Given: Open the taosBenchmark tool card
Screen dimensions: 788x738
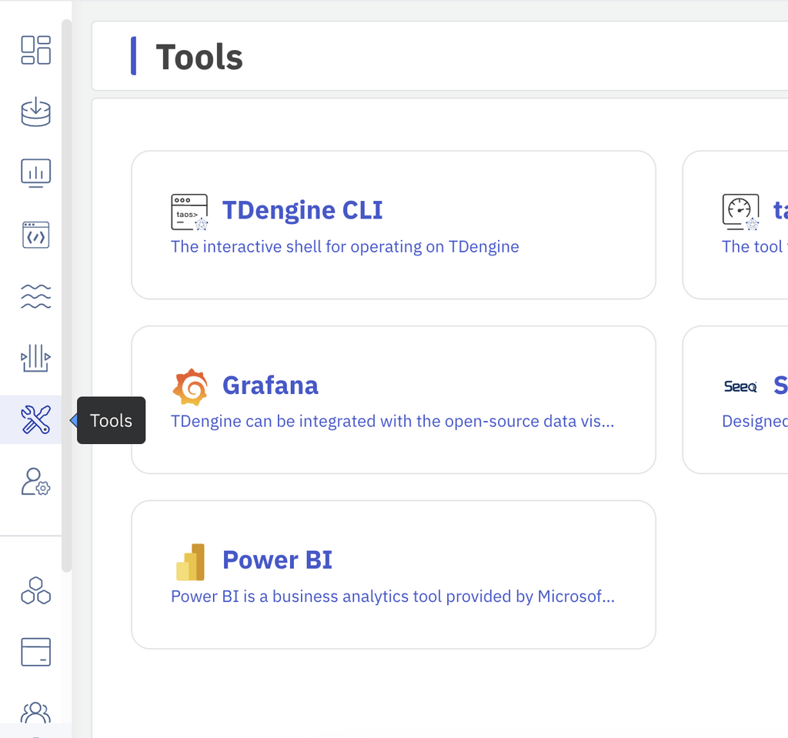Looking at the screenshot, I should coord(739,225).
